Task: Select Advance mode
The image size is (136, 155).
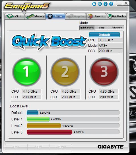Action: (x=117, y=27)
